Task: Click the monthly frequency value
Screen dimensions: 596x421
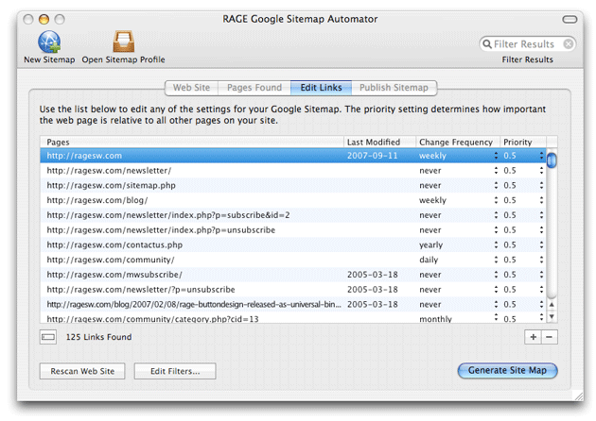Action: (x=435, y=319)
